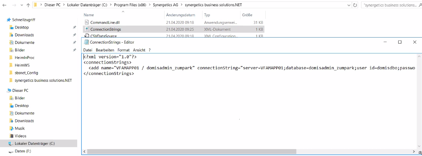Open the Format menu in Editor
Image resolution: width=422 pixels, height=156 pixels.
tap(124, 50)
